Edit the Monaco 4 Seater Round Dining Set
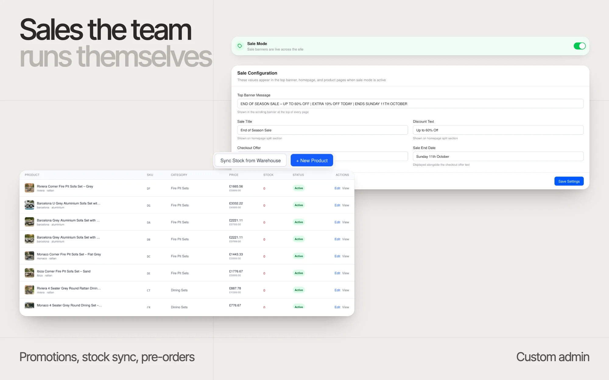The height and width of the screenshot is (380, 609). pyautogui.click(x=337, y=307)
